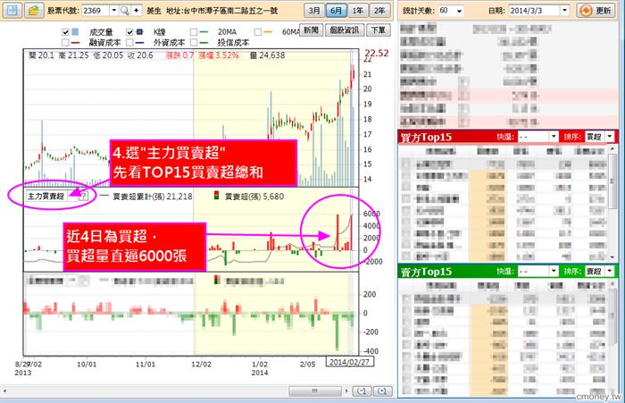Click the help question mark beside 主力買賣超
625x403 pixels.
[84, 196]
